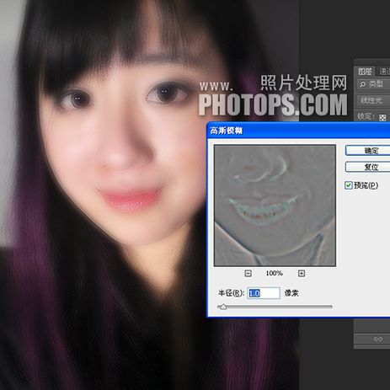Switch to the 图层 layers tab
390x390 pixels.
coord(366,72)
